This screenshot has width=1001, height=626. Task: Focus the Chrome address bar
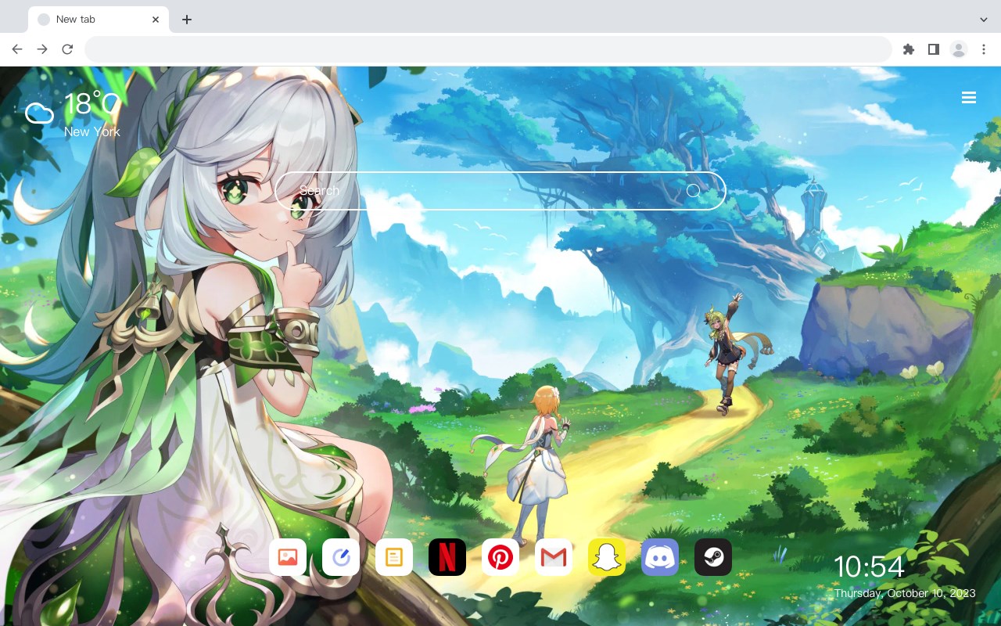coord(488,49)
